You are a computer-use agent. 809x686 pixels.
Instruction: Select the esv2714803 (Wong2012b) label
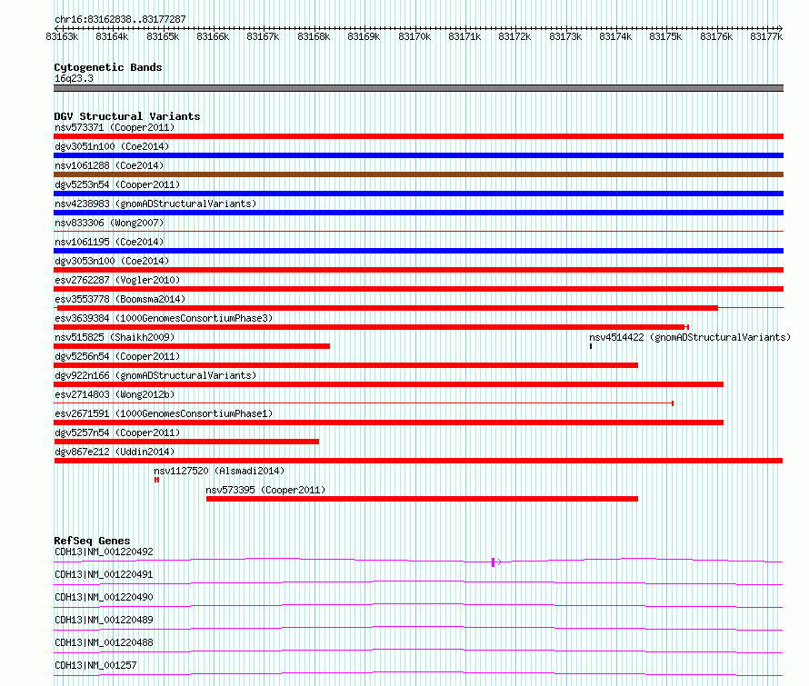point(115,394)
